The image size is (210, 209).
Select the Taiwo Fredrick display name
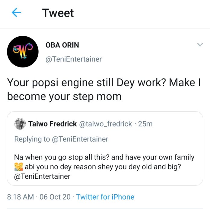point(52,124)
